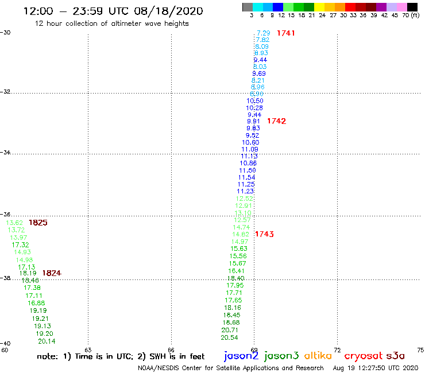Click the cyan swatch in the wave height legend
Screen dimensions: 425x373
(258, 7)
